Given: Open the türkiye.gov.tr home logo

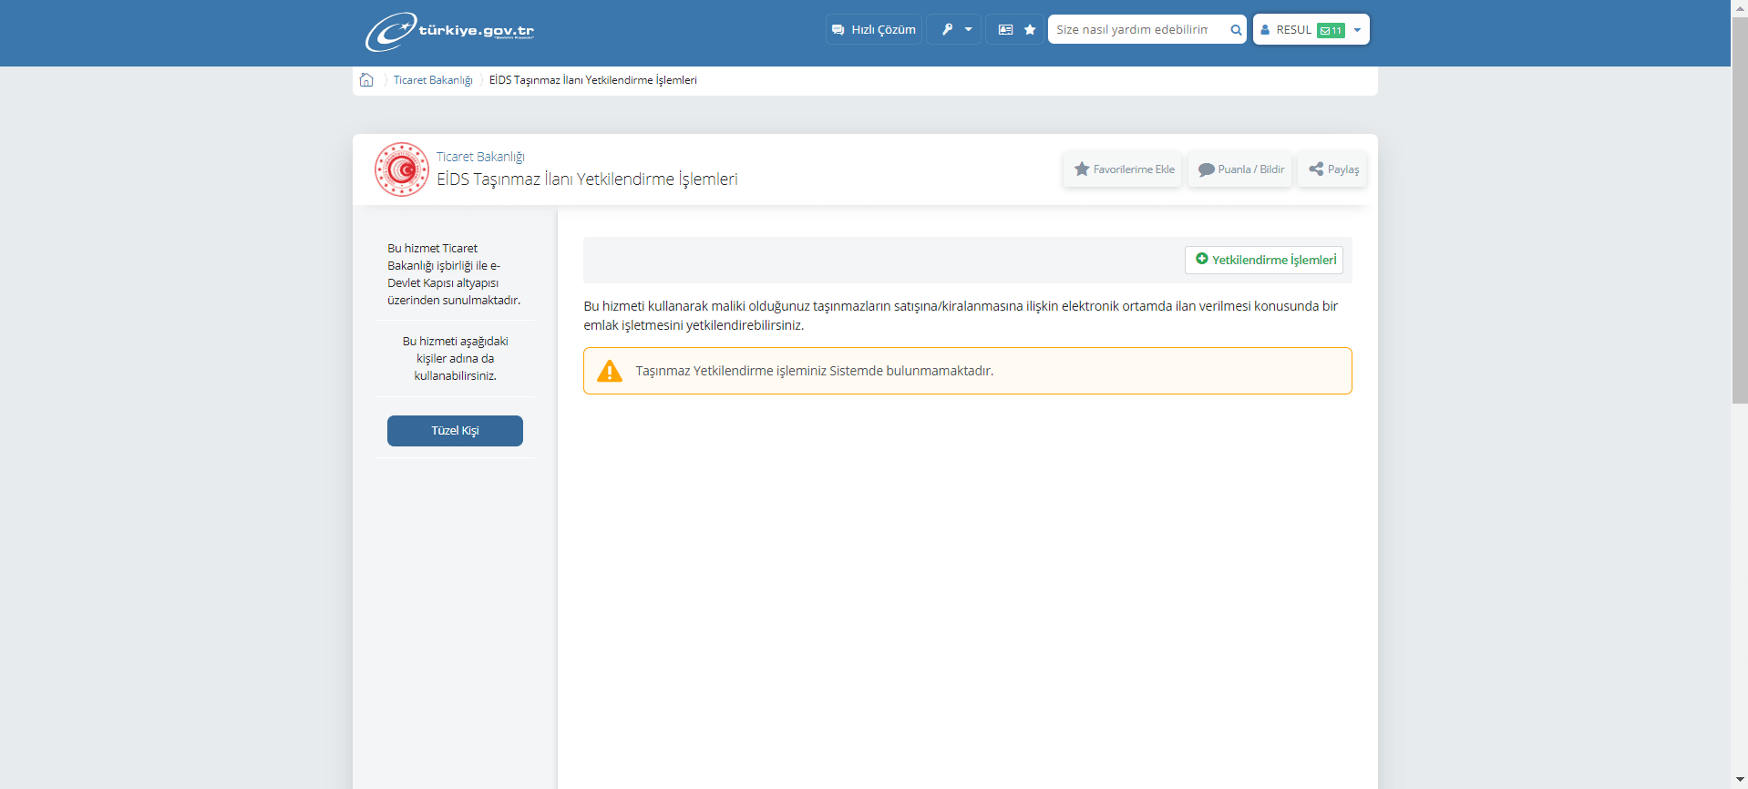Looking at the screenshot, I should coord(450,31).
